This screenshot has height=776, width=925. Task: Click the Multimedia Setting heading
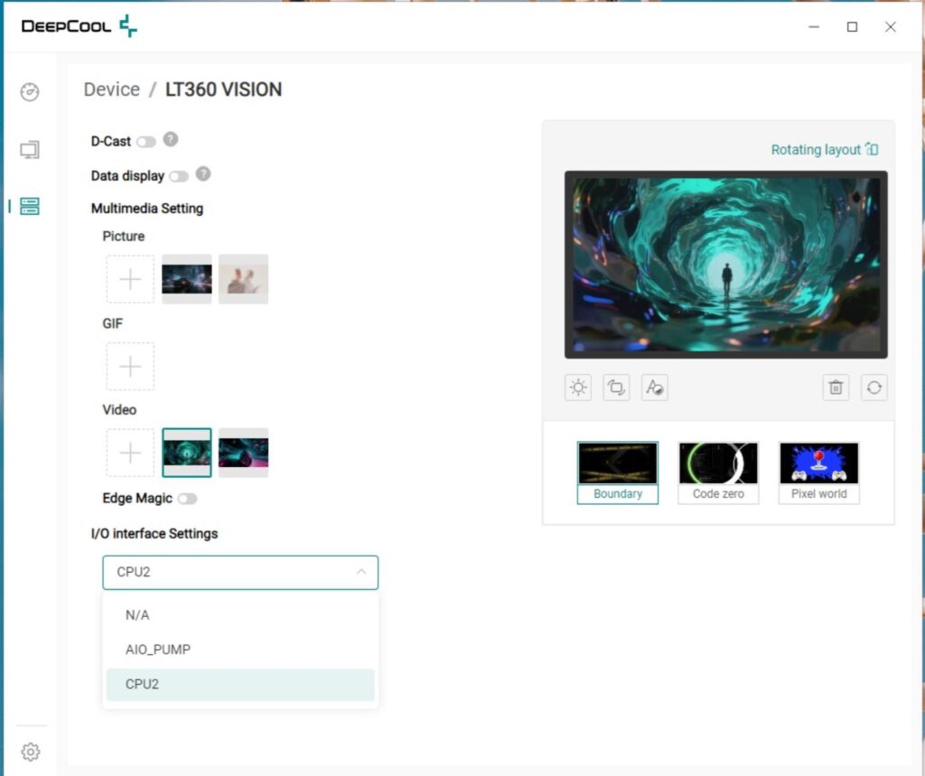click(x=147, y=209)
